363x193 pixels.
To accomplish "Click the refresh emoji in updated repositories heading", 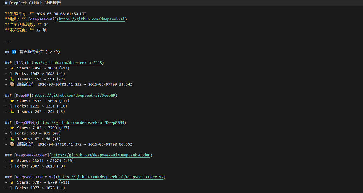I will pos(15,52).
